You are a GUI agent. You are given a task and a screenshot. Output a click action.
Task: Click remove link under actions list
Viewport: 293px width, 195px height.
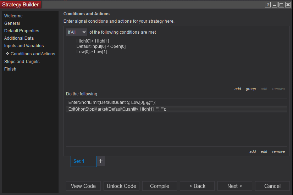click(x=278, y=151)
